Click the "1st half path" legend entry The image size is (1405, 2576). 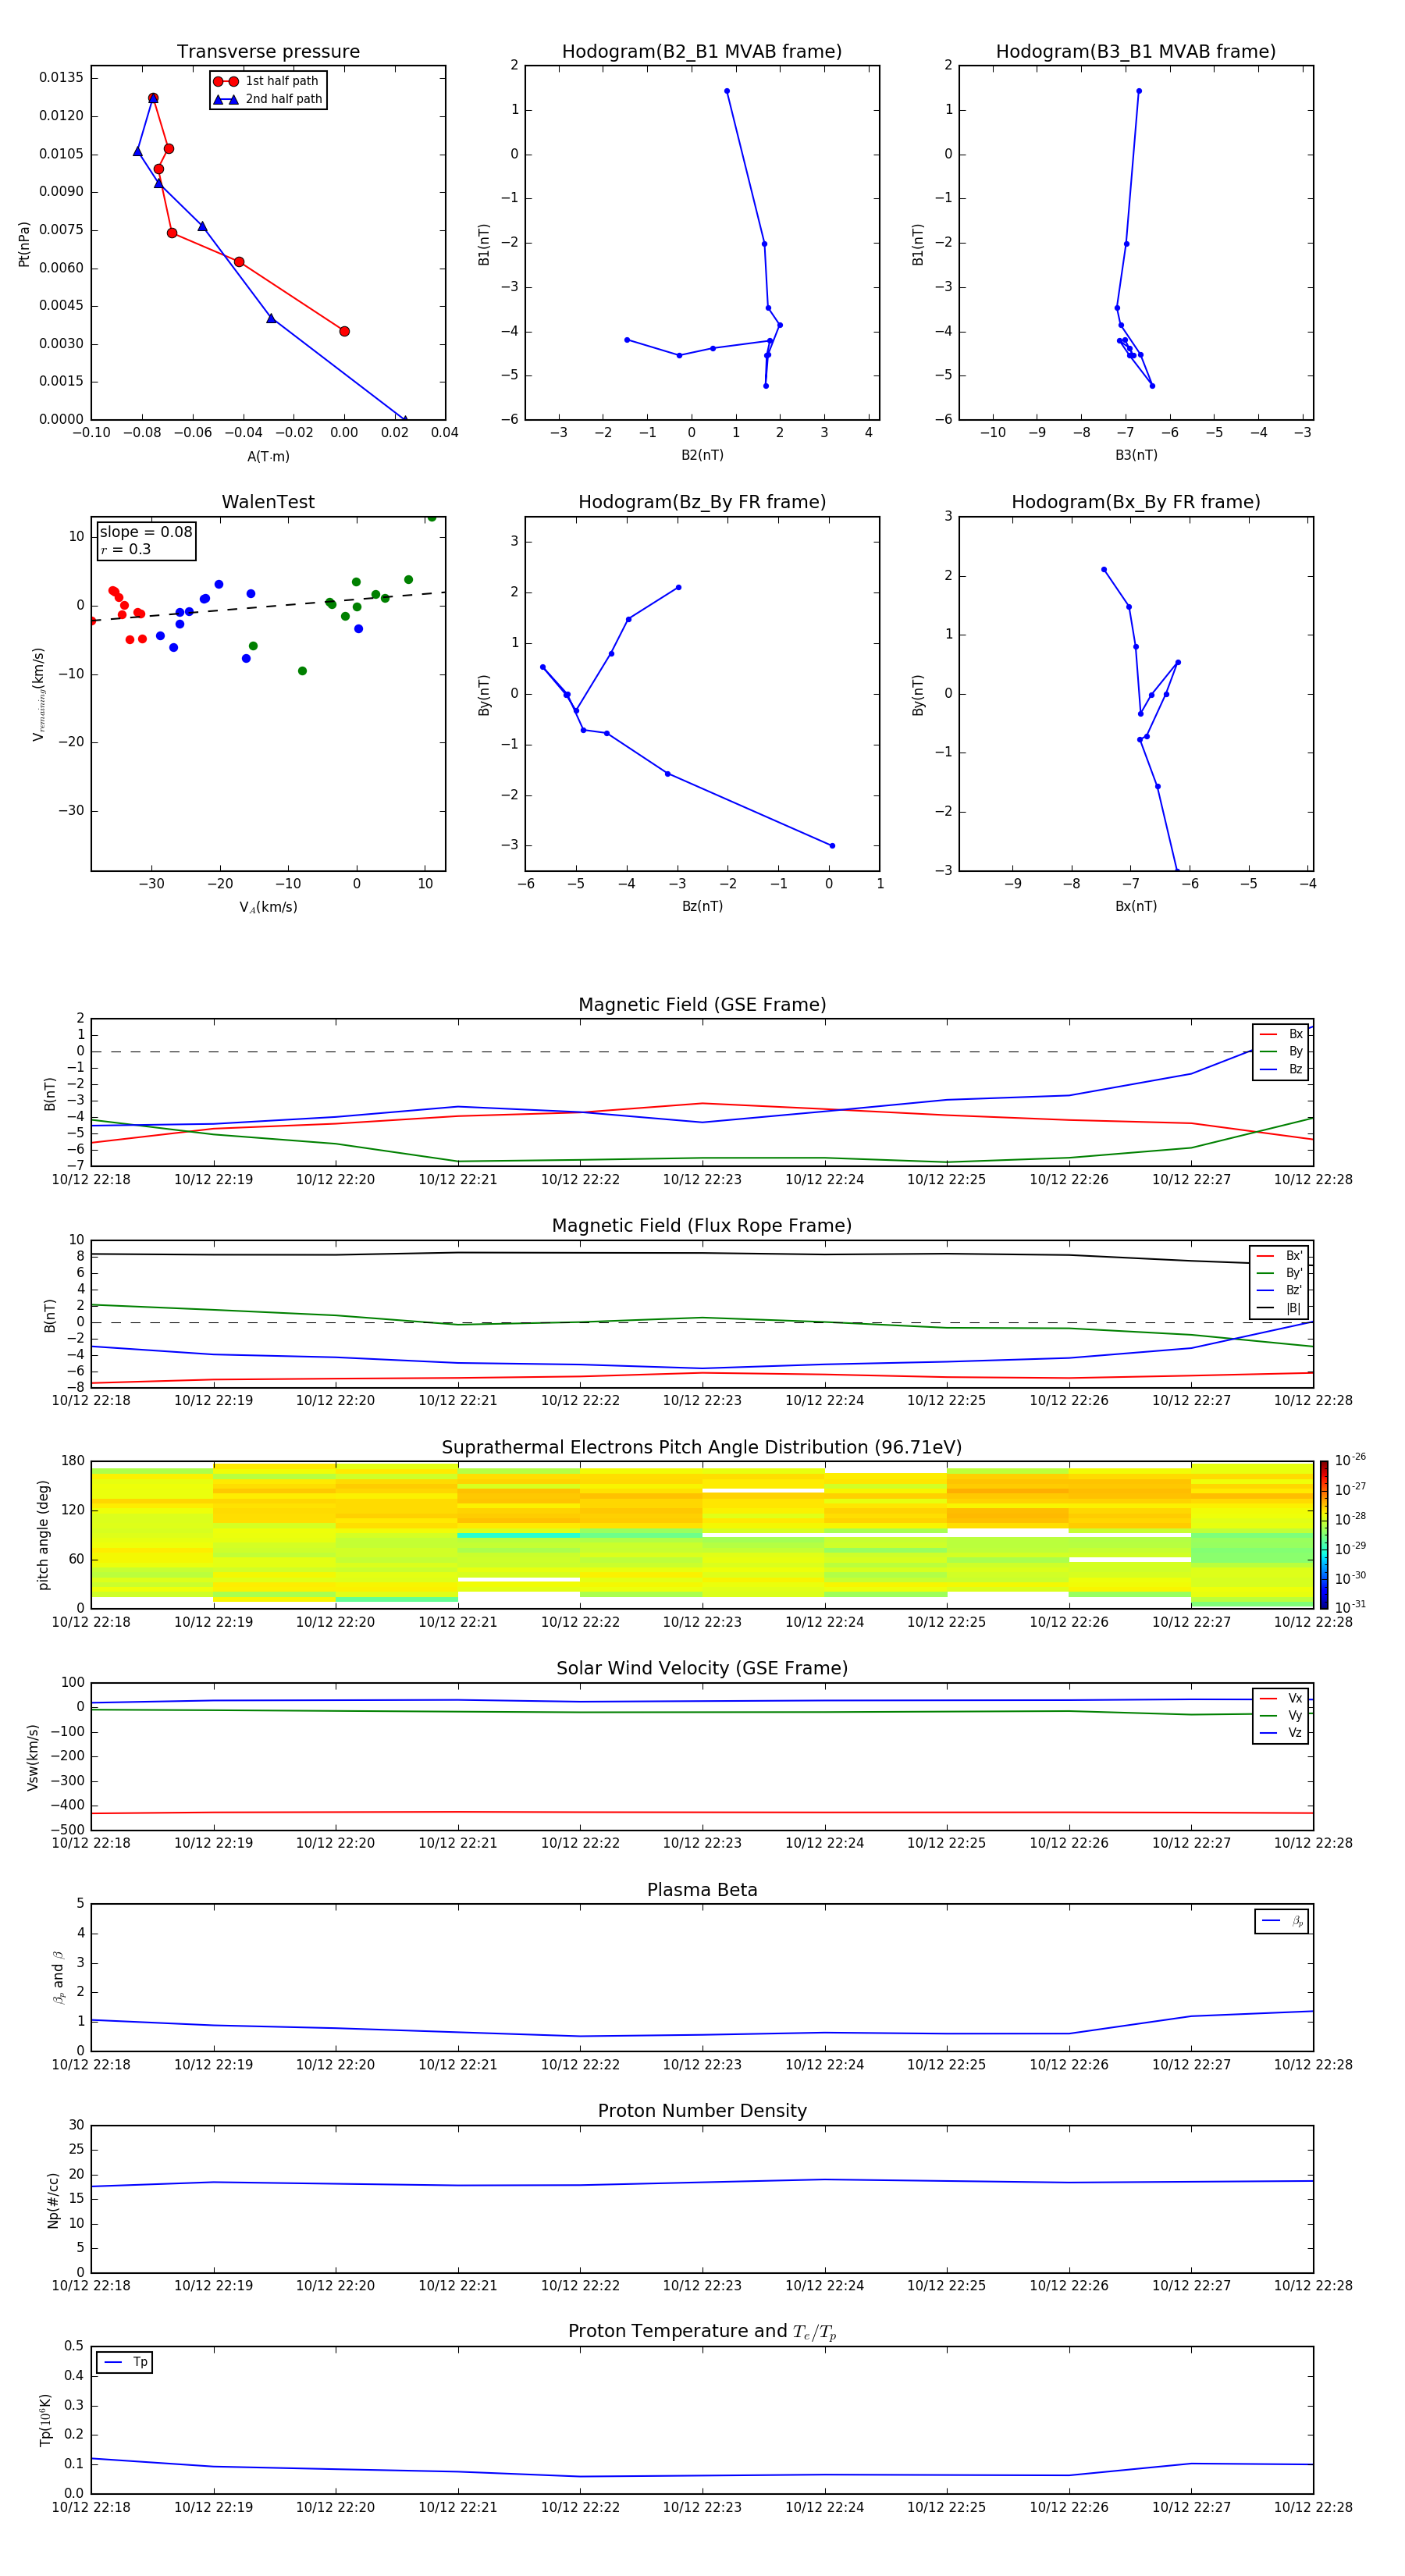pyautogui.click(x=267, y=81)
